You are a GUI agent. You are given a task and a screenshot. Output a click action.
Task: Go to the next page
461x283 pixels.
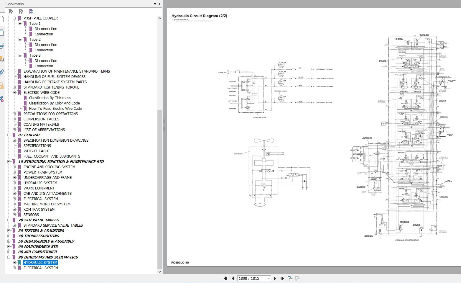275,278
